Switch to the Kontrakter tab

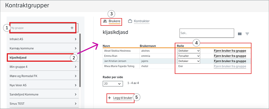[141, 21]
